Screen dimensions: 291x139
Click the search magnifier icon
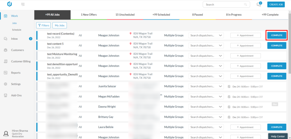pyautogui.click(x=246, y=5)
